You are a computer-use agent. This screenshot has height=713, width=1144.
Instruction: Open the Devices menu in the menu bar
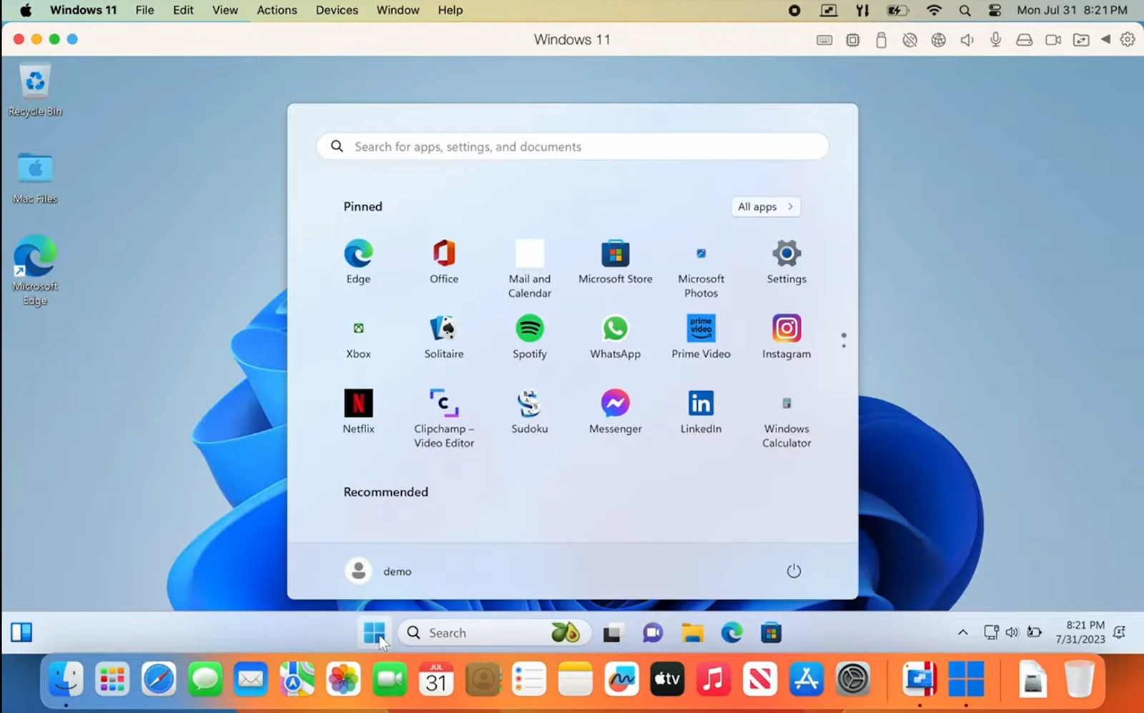coord(336,10)
